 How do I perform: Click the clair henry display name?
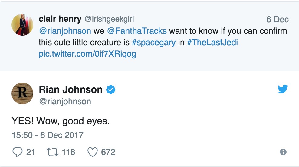click(60, 19)
